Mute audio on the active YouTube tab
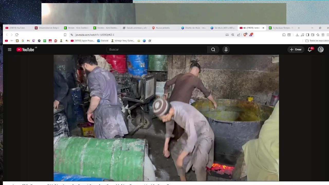Screen dimensions: 329x185 (x=244, y=28)
